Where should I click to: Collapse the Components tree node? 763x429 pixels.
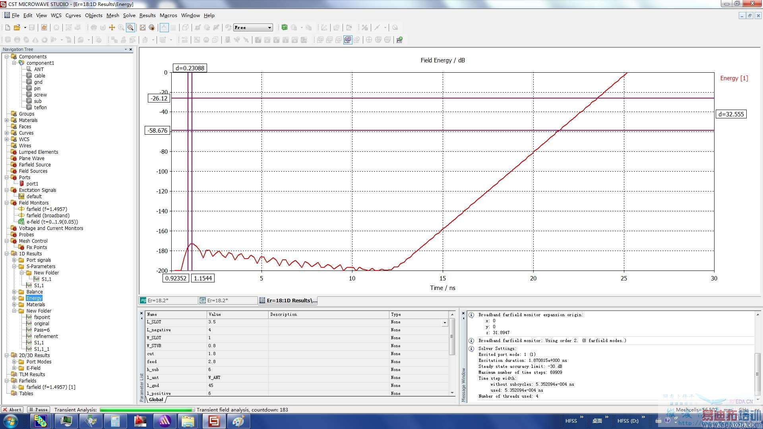(x=6, y=56)
